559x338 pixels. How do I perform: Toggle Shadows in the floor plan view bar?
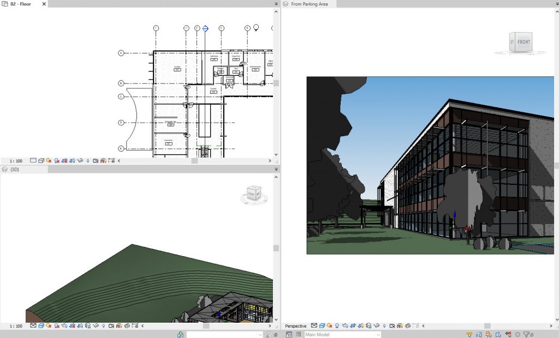pyautogui.click(x=57, y=161)
